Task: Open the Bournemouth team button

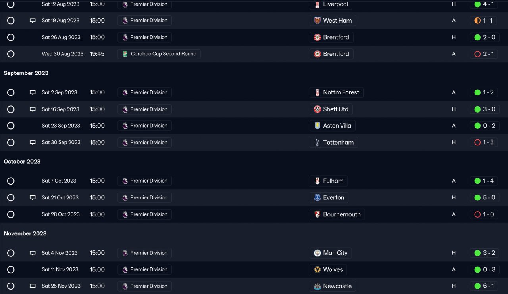Action: tap(337, 214)
